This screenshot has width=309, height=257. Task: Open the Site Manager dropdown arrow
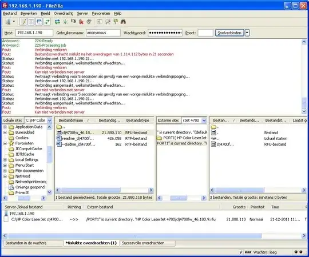pyautogui.click(x=14, y=22)
